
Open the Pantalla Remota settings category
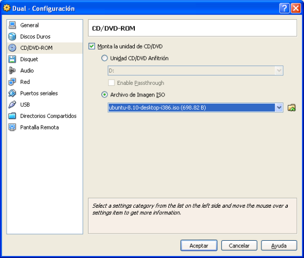(39, 127)
